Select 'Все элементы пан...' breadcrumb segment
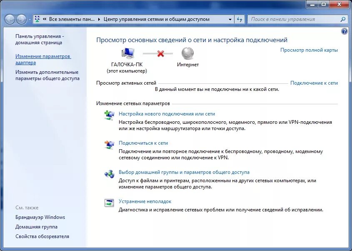Screen dimensions: 352x251 pyautogui.click(x=72, y=19)
